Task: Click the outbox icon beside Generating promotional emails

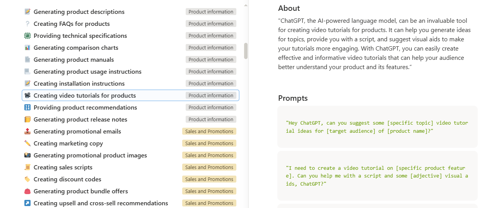Action: click(27, 131)
